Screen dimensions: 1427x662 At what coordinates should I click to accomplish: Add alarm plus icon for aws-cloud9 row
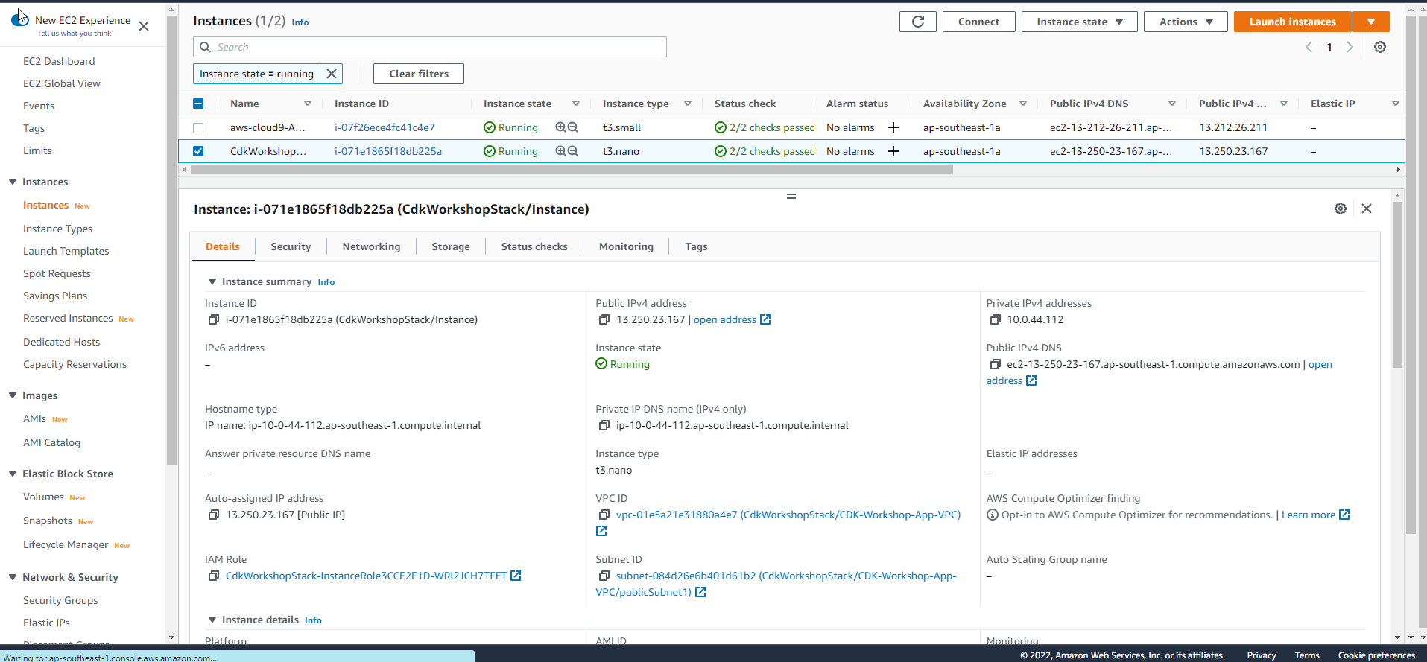coord(893,127)
